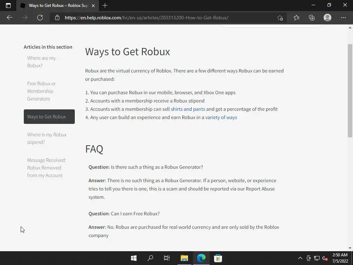353x265 pixels.
Task: Open the browser profile avatar
Action: click(x=327, y=18)
